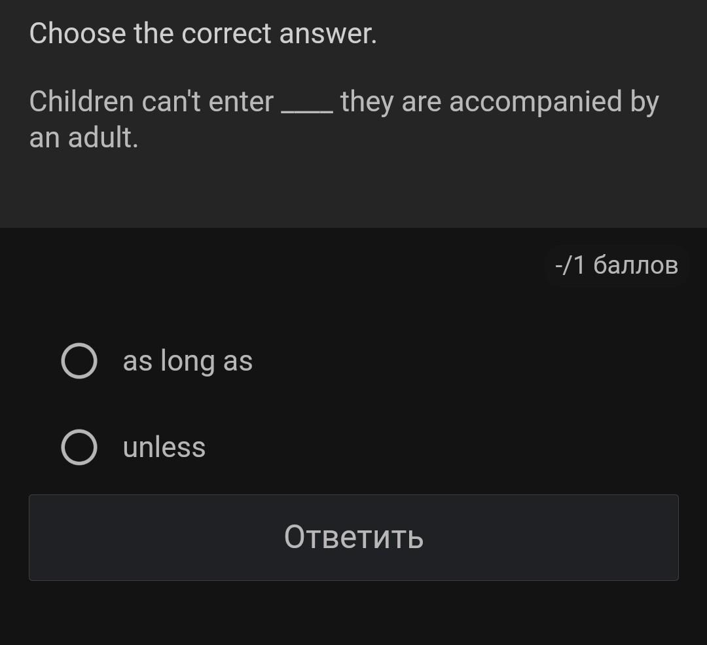Click the word "accompanied" in the question
The height and width of the screenshot is (645, 707).
click(535, 103)
